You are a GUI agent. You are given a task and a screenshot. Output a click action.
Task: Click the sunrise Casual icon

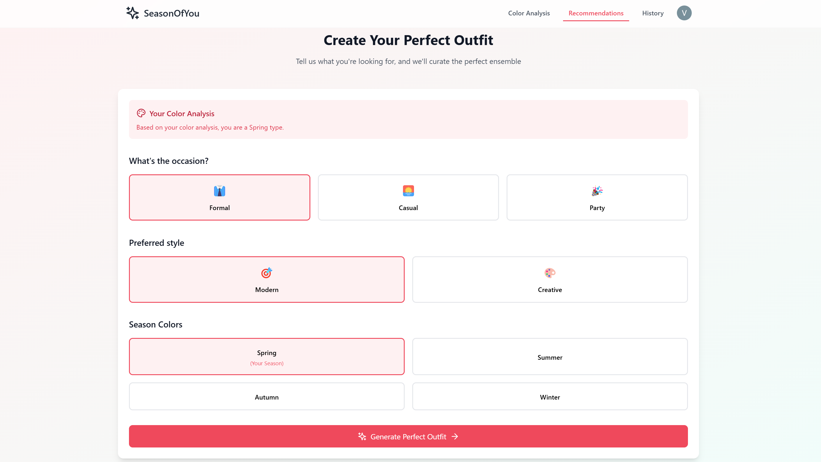tap(408, 191)
